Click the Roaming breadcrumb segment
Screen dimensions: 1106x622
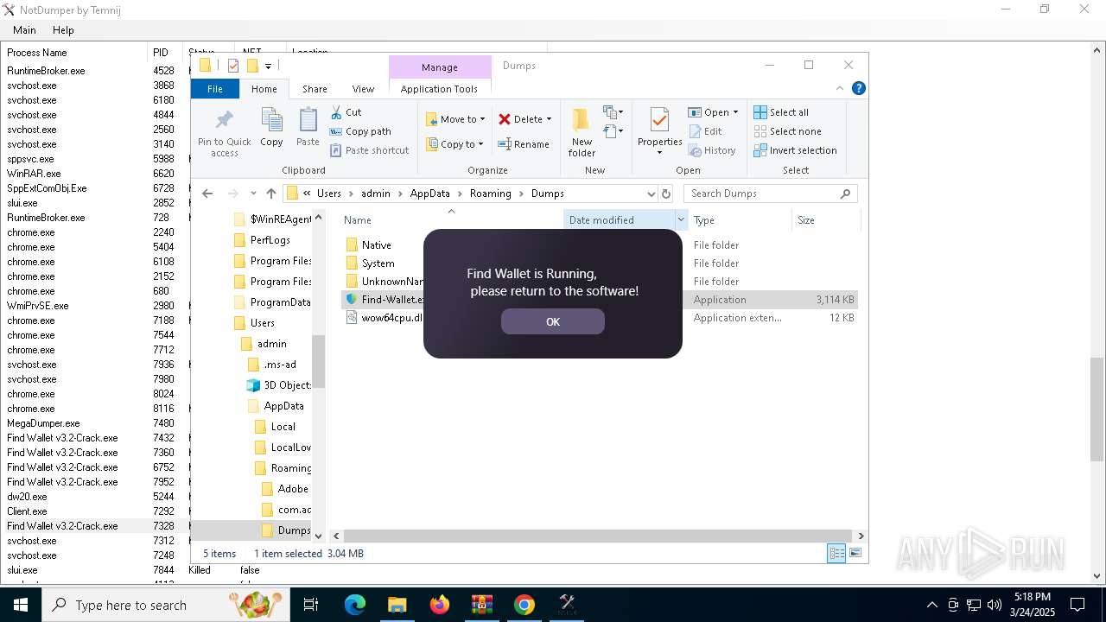(490, 194)
